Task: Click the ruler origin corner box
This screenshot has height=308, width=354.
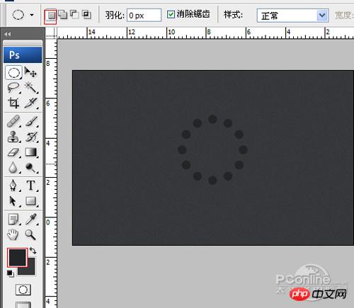Action: (x=51, y=33)
